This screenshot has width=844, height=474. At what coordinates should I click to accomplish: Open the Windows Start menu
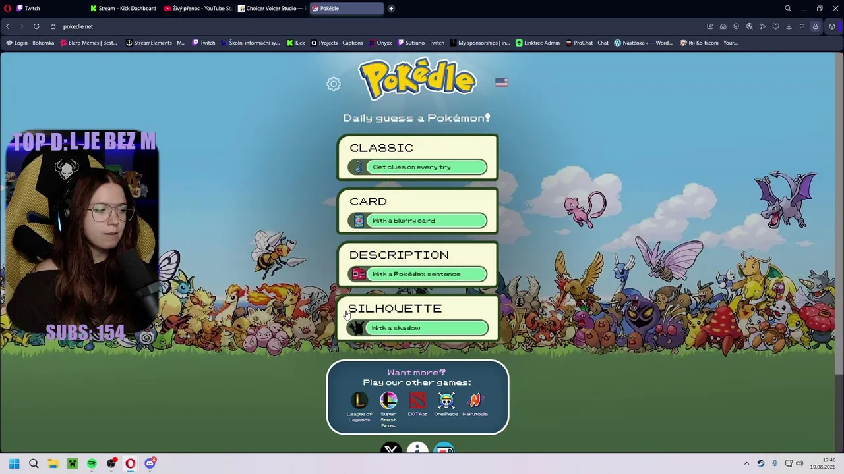(14, 463)
